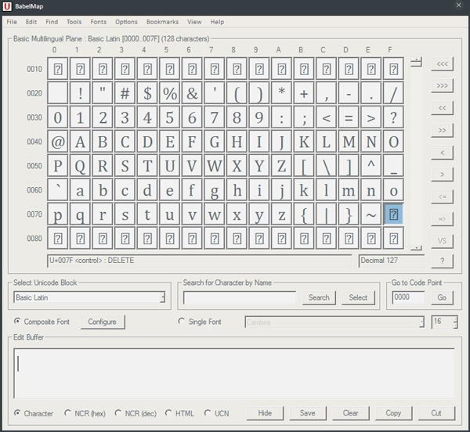This screenshot has width=470, height=432.
Task: Click inside the Edit Buffer text area
Action: 234,373
